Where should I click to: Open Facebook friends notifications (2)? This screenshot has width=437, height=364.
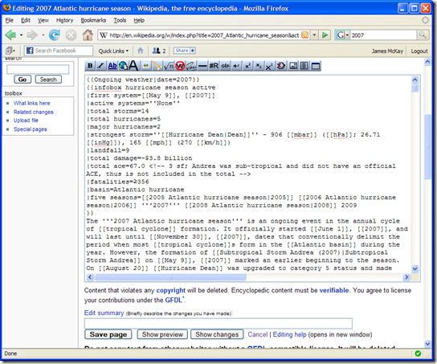click(x=159, y=51)
